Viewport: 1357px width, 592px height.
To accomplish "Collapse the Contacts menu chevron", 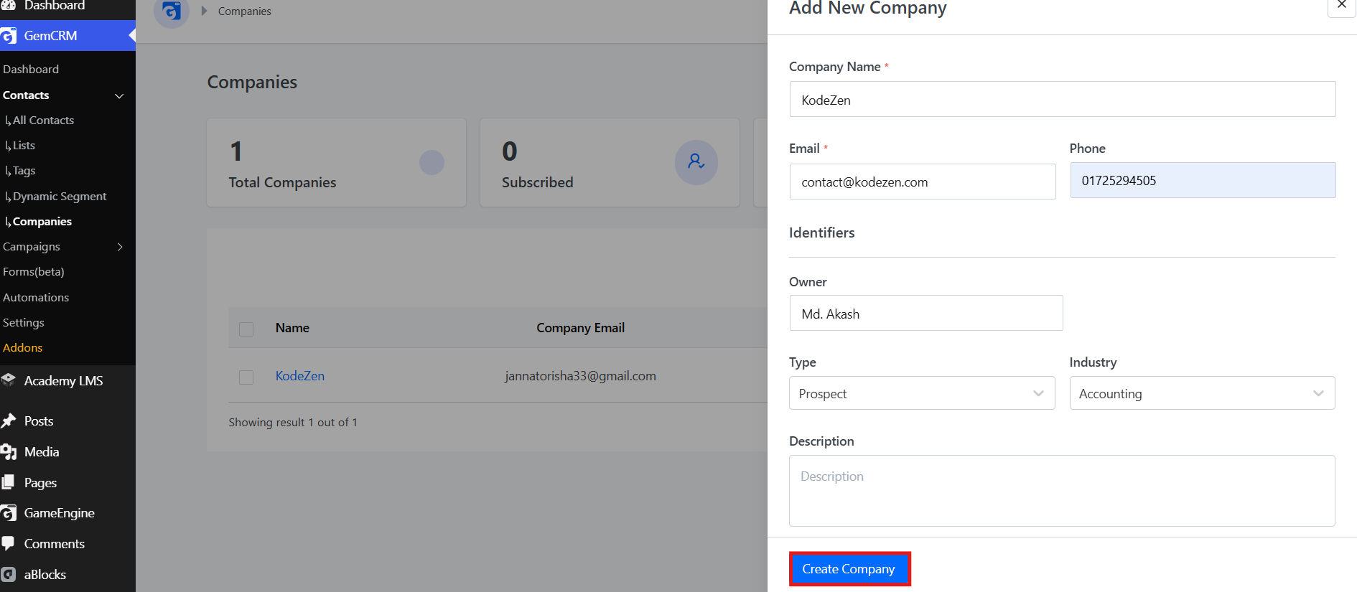I will point(119,95).
